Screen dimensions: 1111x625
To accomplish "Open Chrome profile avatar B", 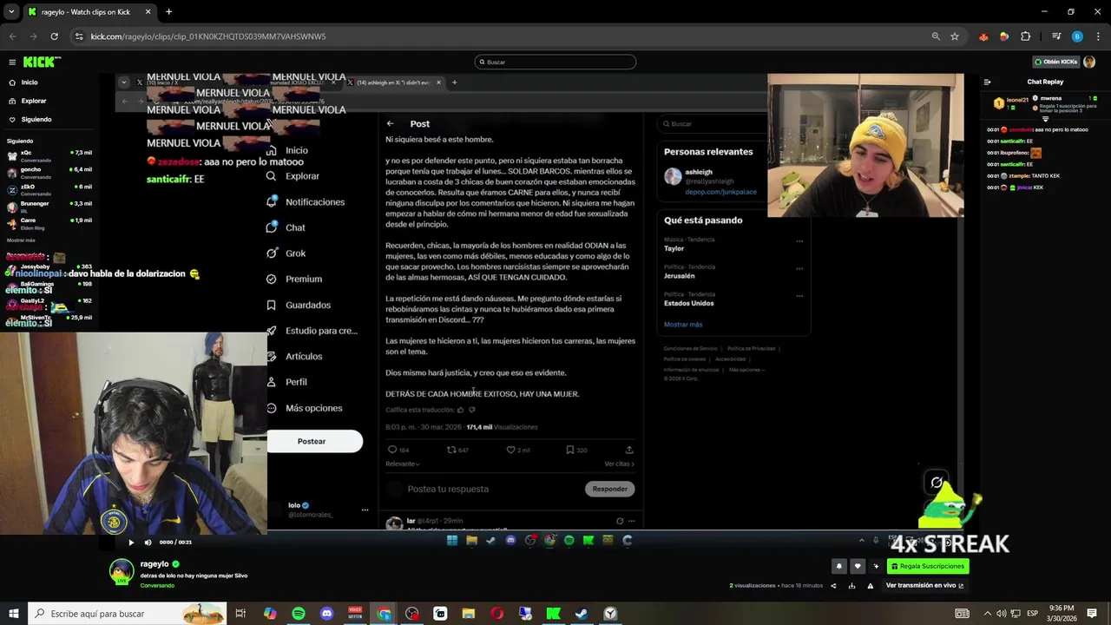I will tap(1077, 36).
